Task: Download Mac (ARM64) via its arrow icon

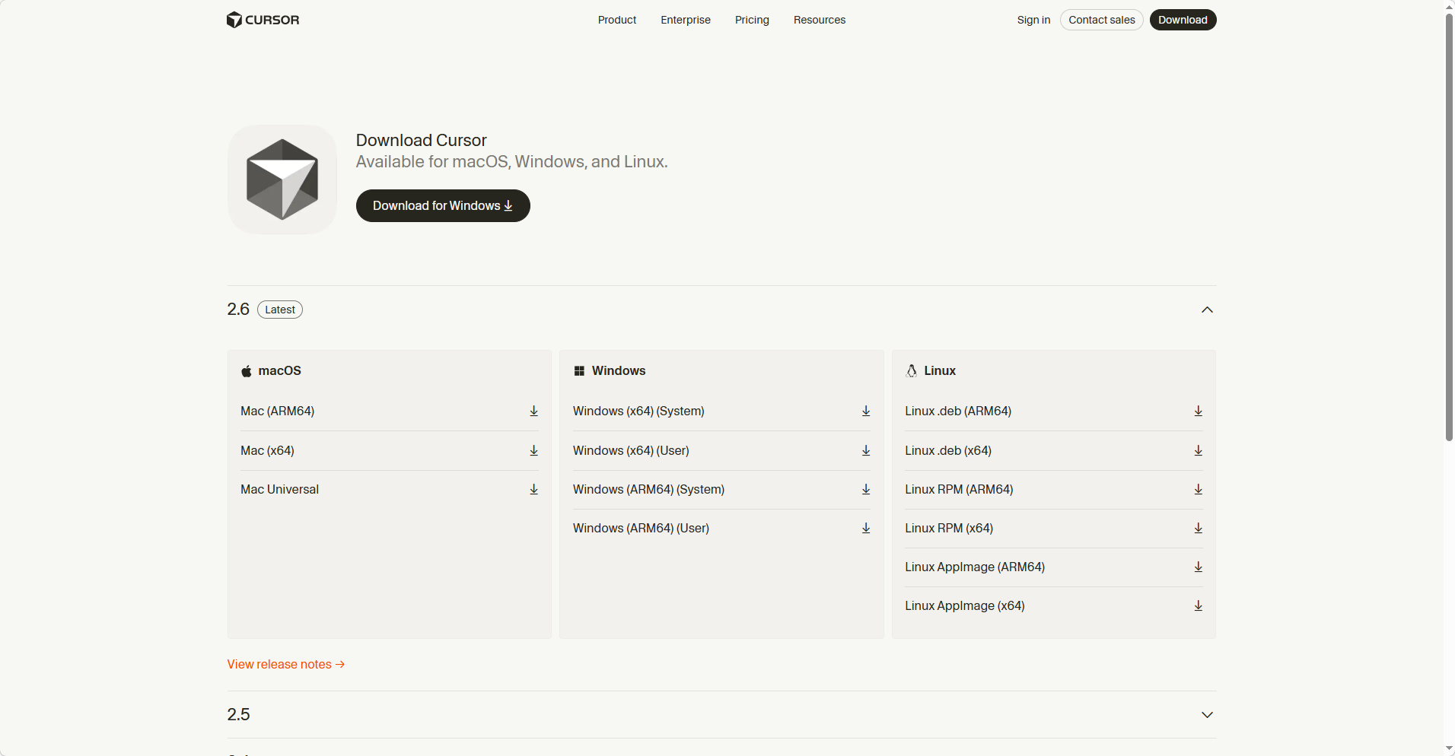Action: tap(534, 411)
